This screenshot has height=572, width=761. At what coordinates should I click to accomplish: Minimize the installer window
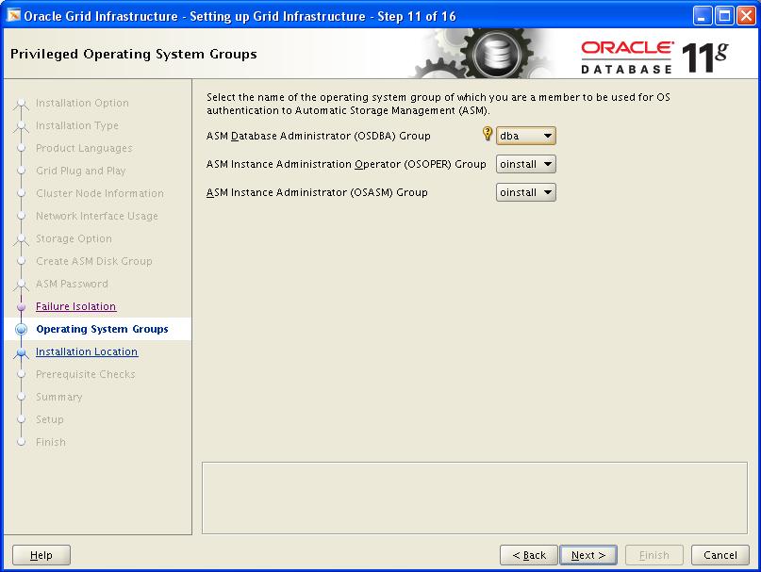tap(703, 15)
